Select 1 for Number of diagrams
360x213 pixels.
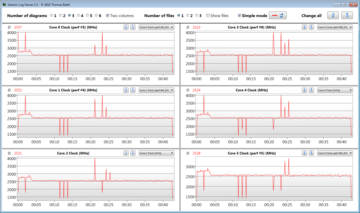point(52,16)
